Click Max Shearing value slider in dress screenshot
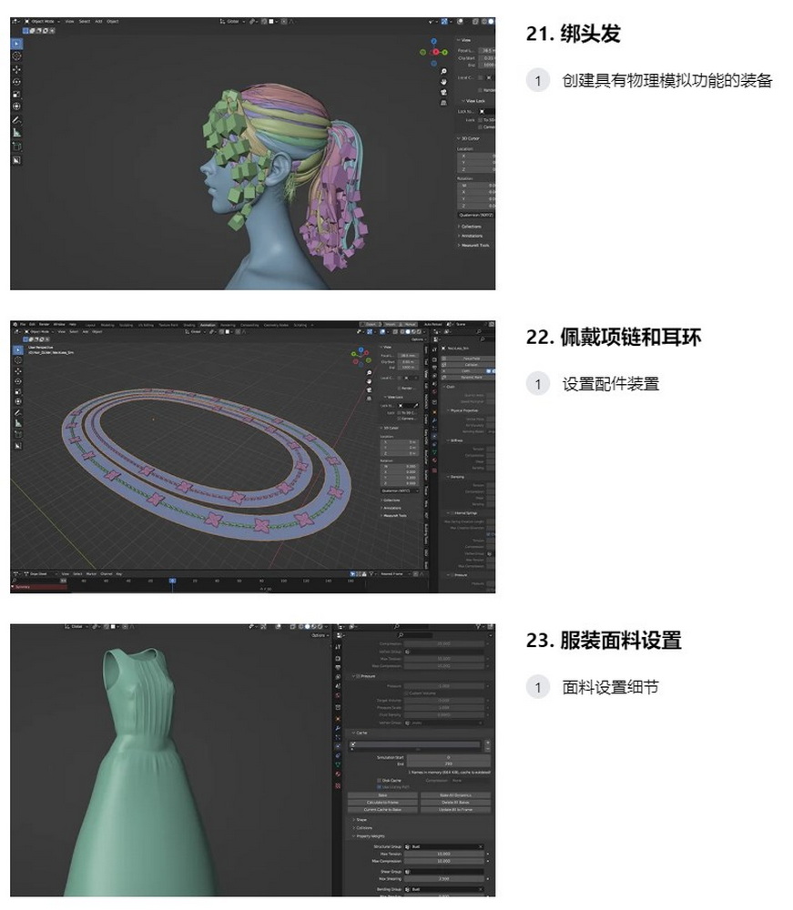 coord(444,879)
